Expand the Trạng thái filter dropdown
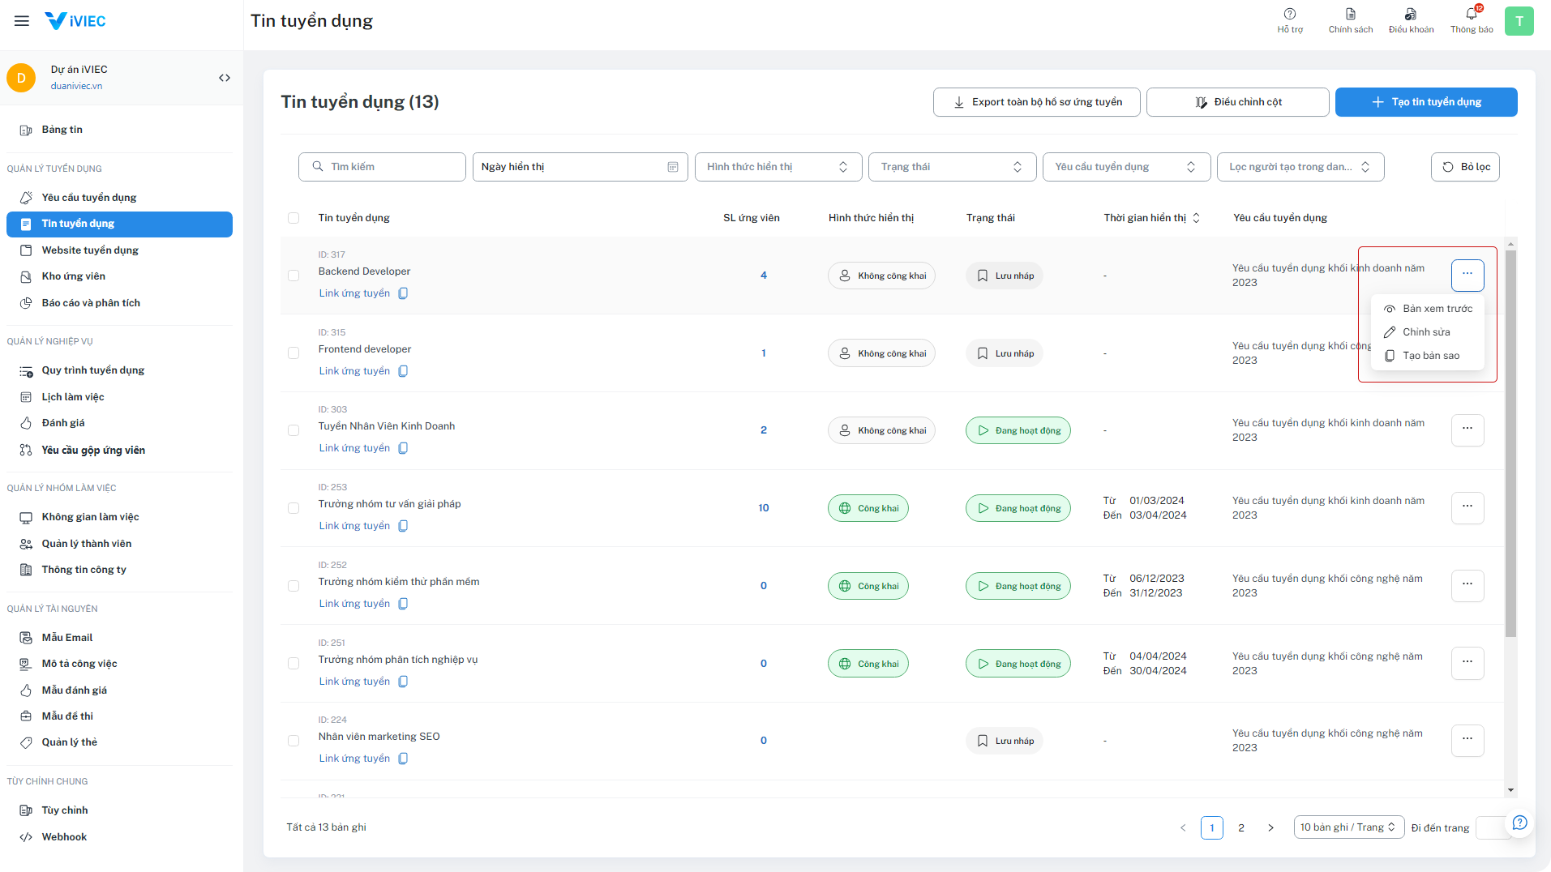Viewport: 1551px width, 872px height. [952, 167]
